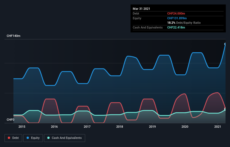Screen dimensions: 230x147
Task: Select the Equity data point marker at 2021
Action: [x=225, y=44]
